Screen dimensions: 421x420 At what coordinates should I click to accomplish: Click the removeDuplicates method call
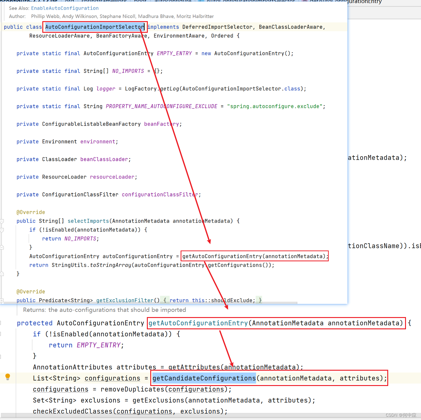coord(133,389)
